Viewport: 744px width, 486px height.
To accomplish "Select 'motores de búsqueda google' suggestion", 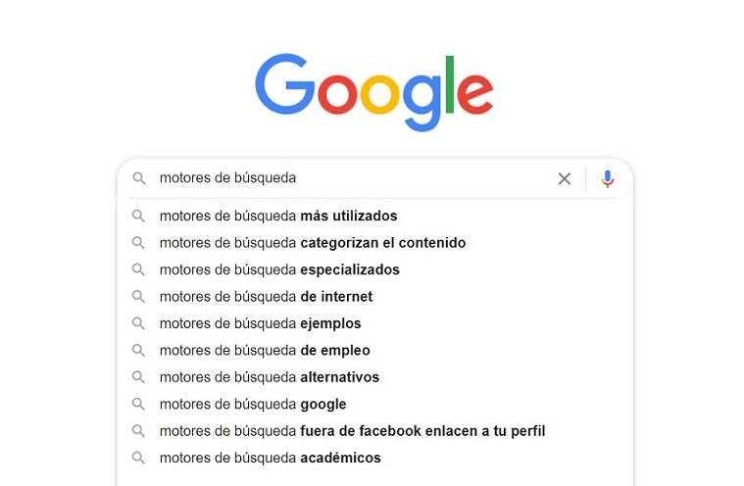I will pyautogui.click(x=374, y=404).
